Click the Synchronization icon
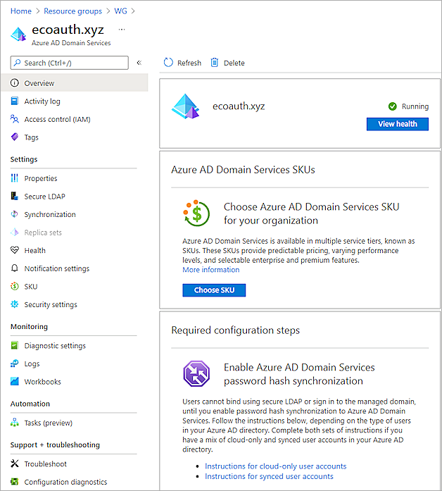Image resolution: width=442 pixels, height=491 pixels. pyautogui.click(x=15, y=214)
